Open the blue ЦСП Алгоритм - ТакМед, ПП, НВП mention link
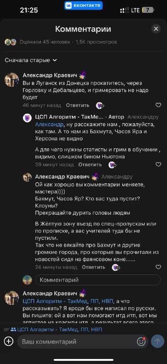167x364 pixels. [68, 301]
